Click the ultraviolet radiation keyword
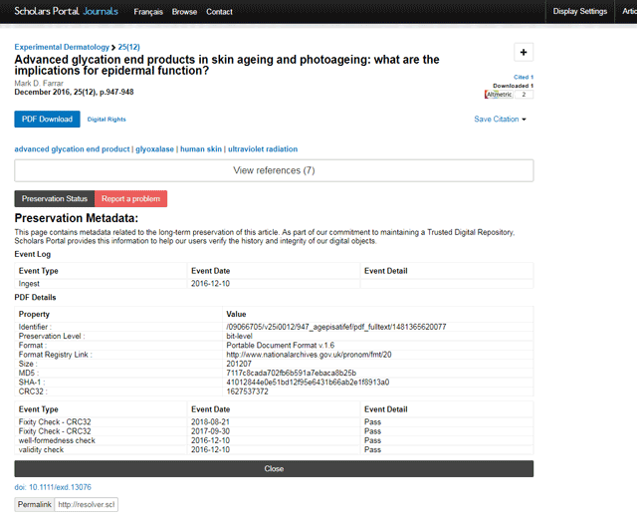This screenshot has width=637, height=521. coord(262,149)
